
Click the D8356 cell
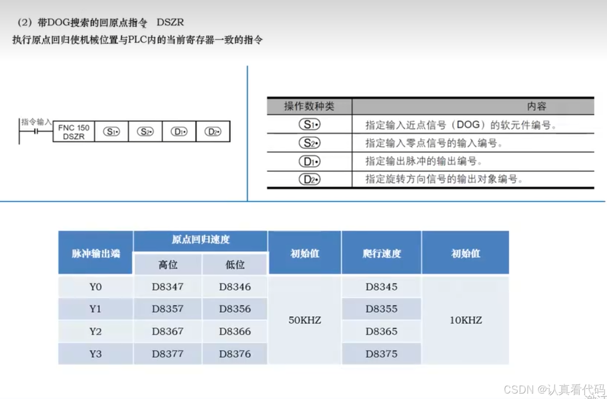tap(235, 309)
